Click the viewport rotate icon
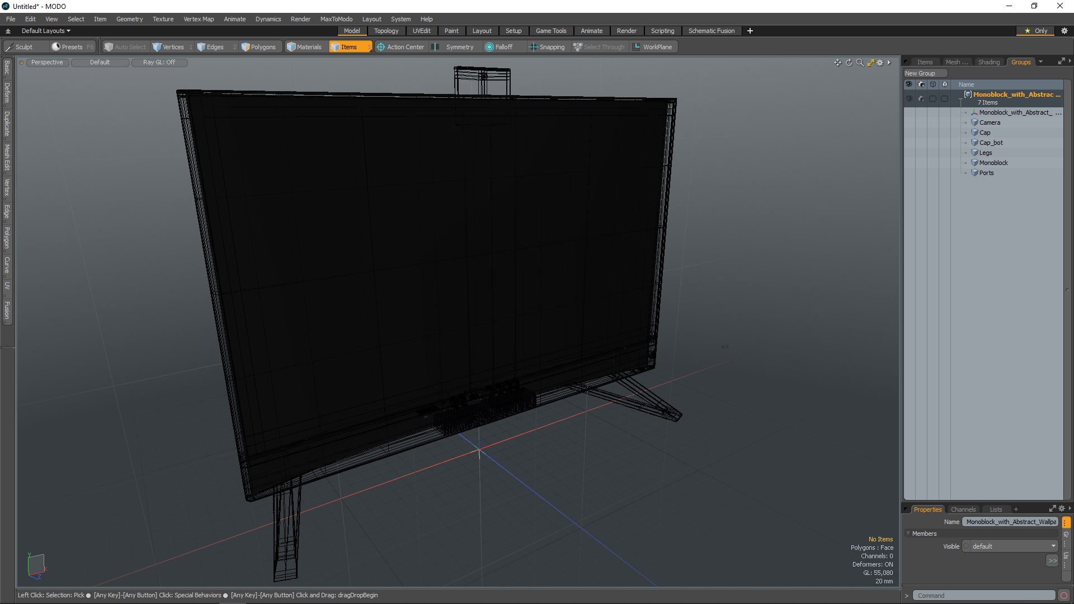 [849, 63]
